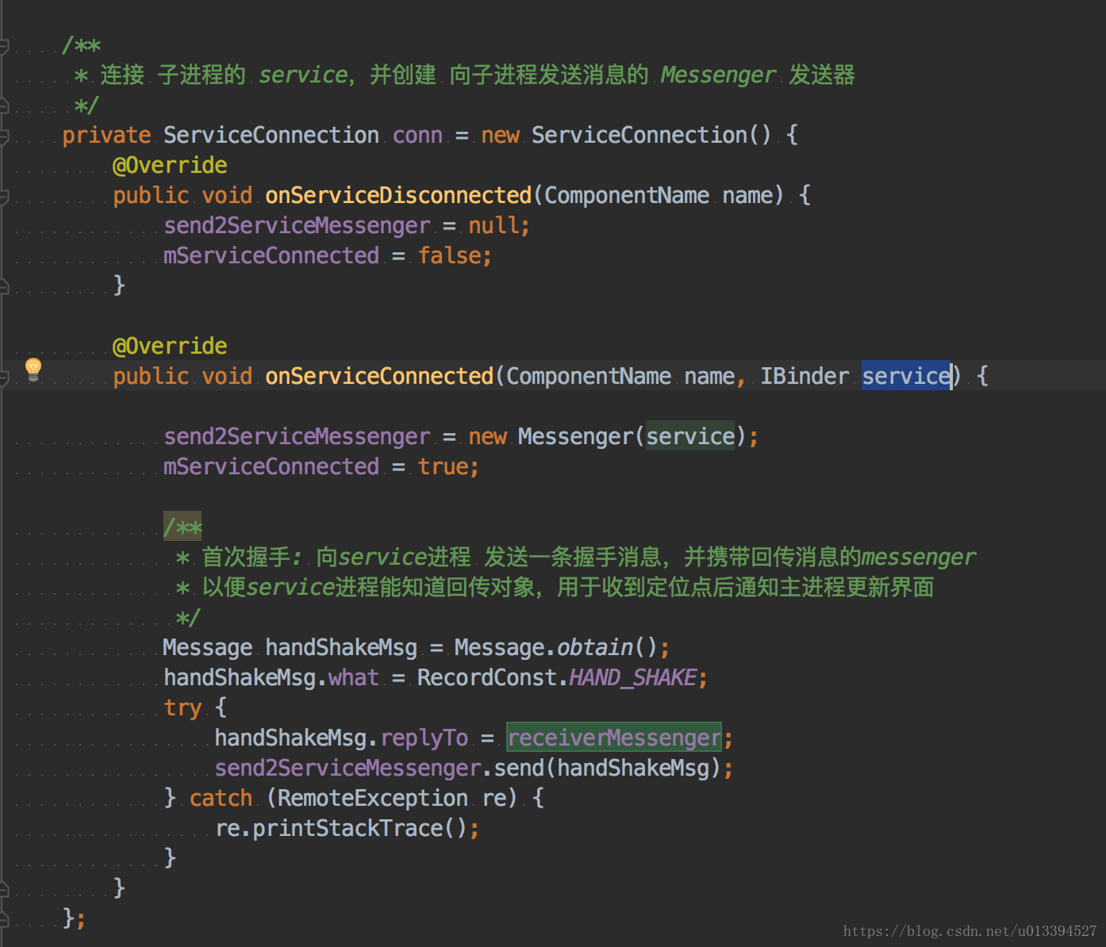Viewport: 1106px width, 947px height.
Task: Collapse the onServiceConnected method fold marker
Action: click(4, 378)
